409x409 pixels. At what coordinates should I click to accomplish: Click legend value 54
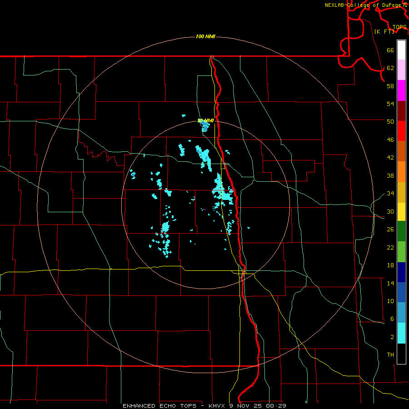pyautogui.click(x=390, y=104)
